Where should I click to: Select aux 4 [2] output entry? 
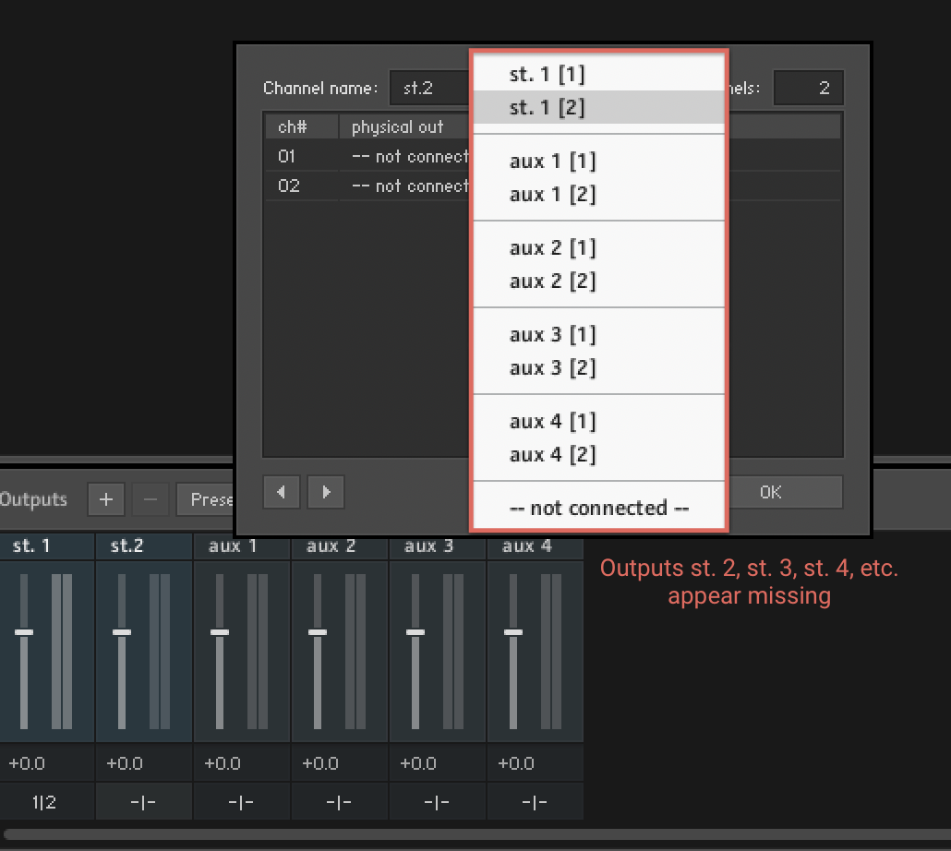[552, 454]
